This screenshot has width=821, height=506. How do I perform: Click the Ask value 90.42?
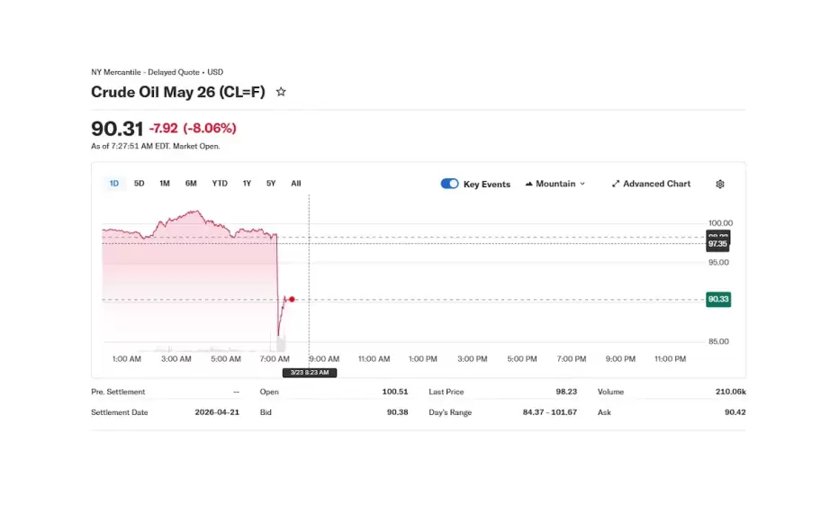[735, 412]
